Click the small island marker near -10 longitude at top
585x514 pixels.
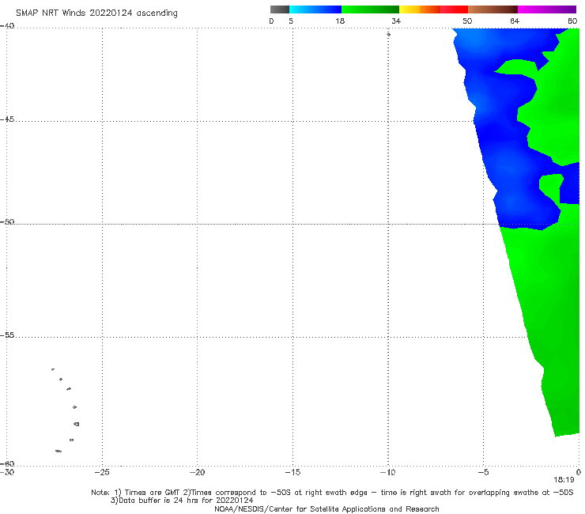(388, 34)
